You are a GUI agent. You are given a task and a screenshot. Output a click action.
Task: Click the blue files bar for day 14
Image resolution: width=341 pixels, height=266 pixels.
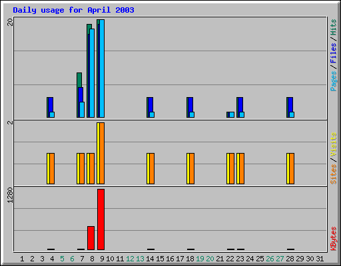click(151, 104)
